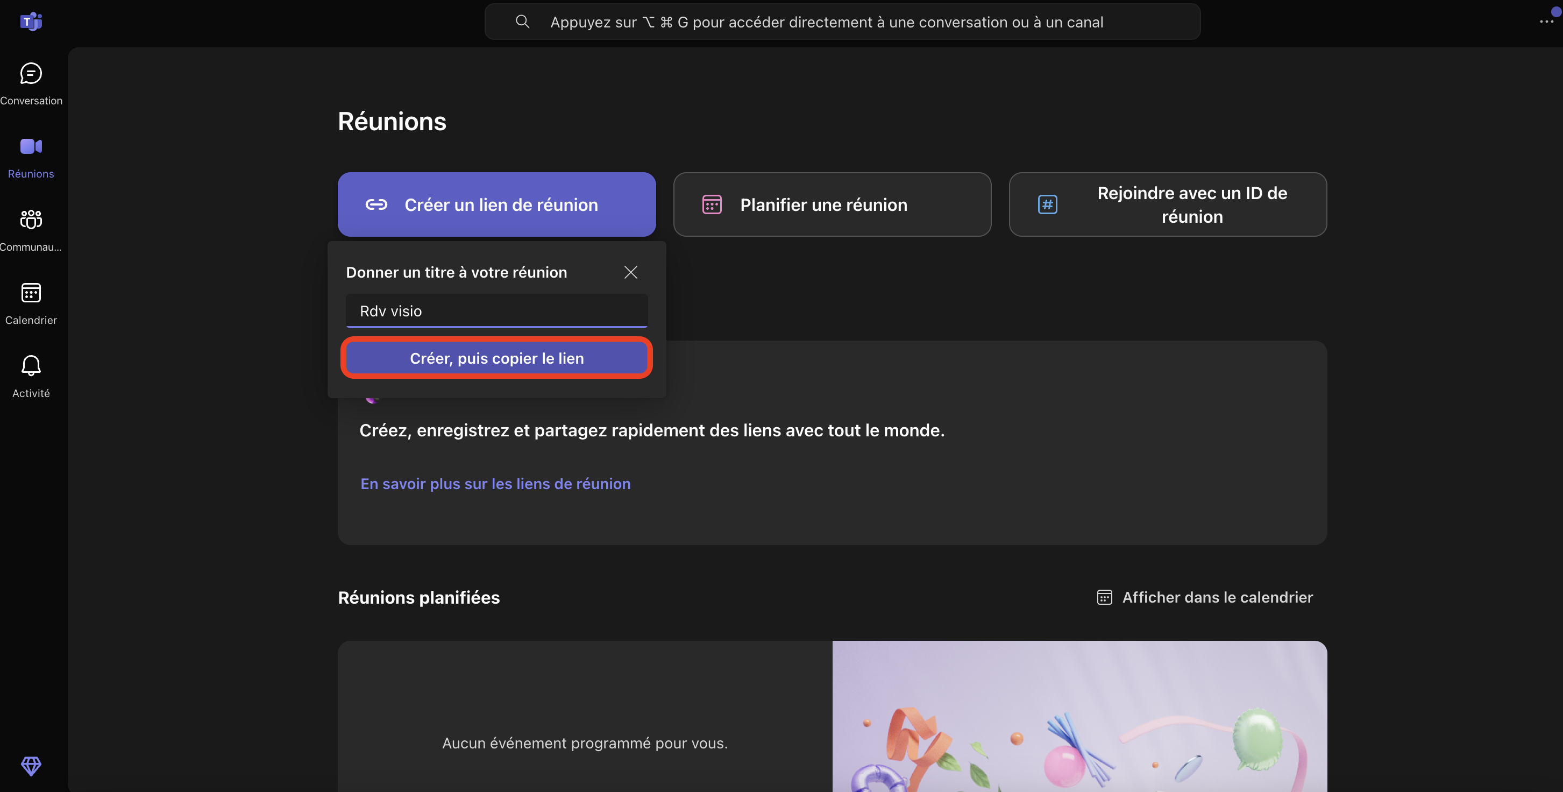The height and width of the screenshot is (792, 1563).
Task: Click the calendar icon beside Afficher
Action: click(1104, 597)
